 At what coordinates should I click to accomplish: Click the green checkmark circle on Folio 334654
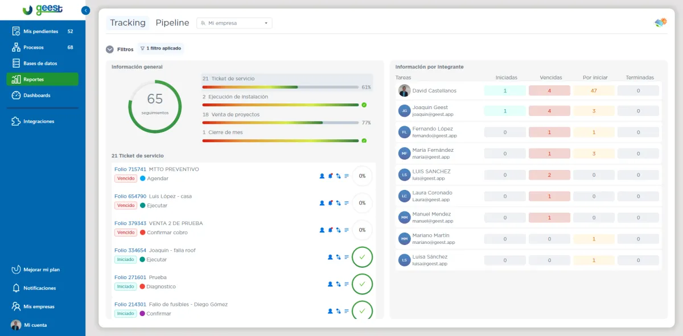[x=362, y=257]
